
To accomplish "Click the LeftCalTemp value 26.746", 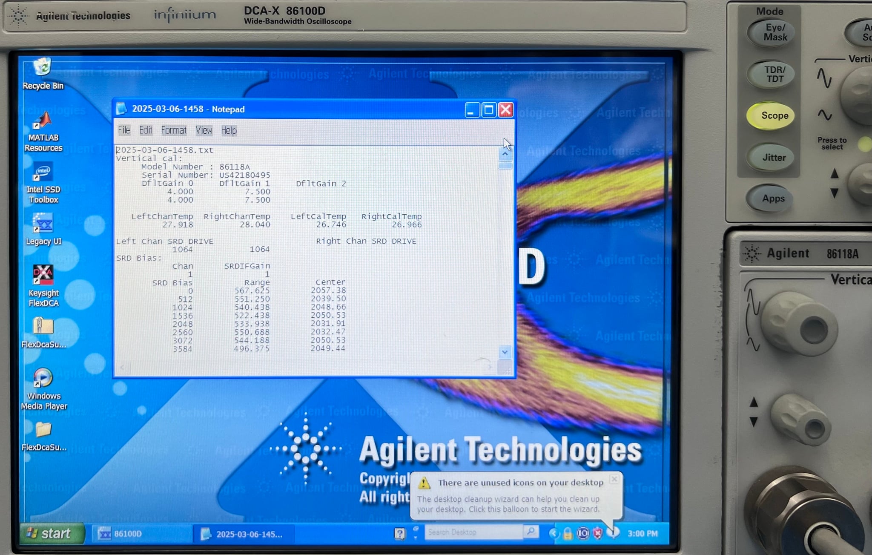I will coord(331,225).
